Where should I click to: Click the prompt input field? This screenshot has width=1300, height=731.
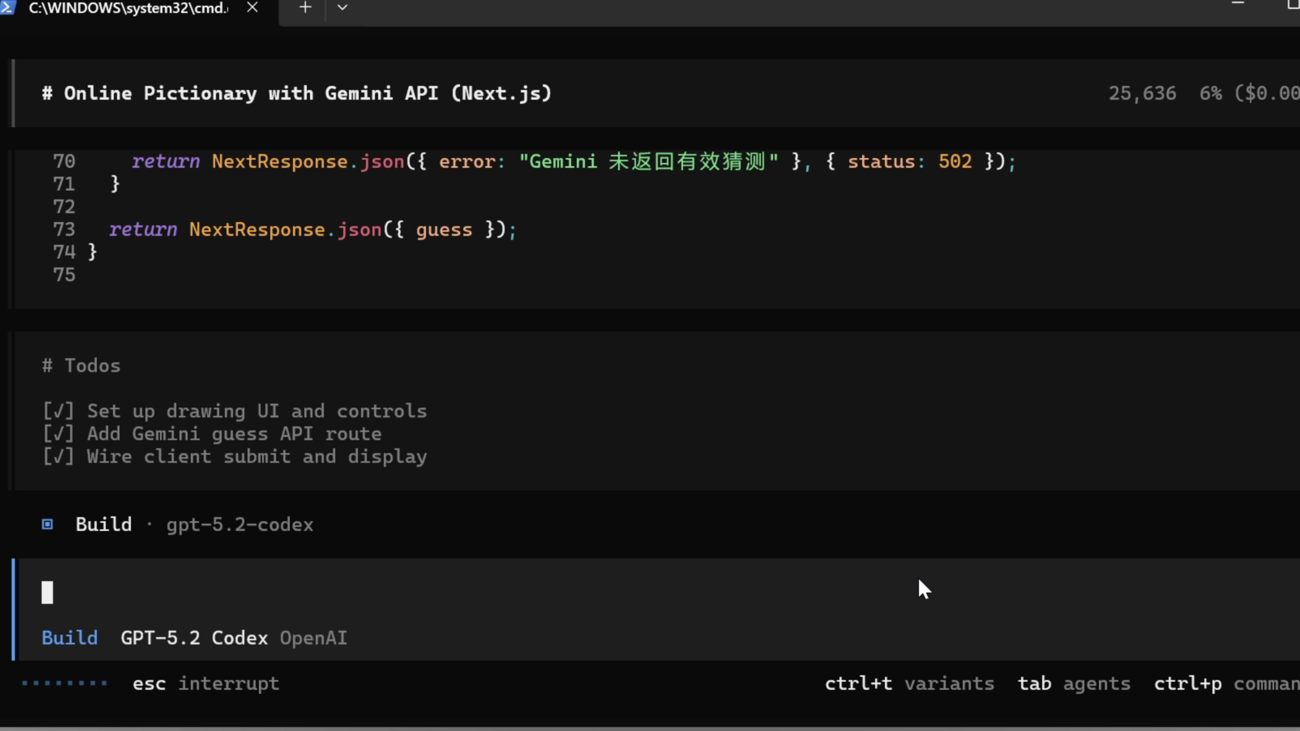pos(454,593)
